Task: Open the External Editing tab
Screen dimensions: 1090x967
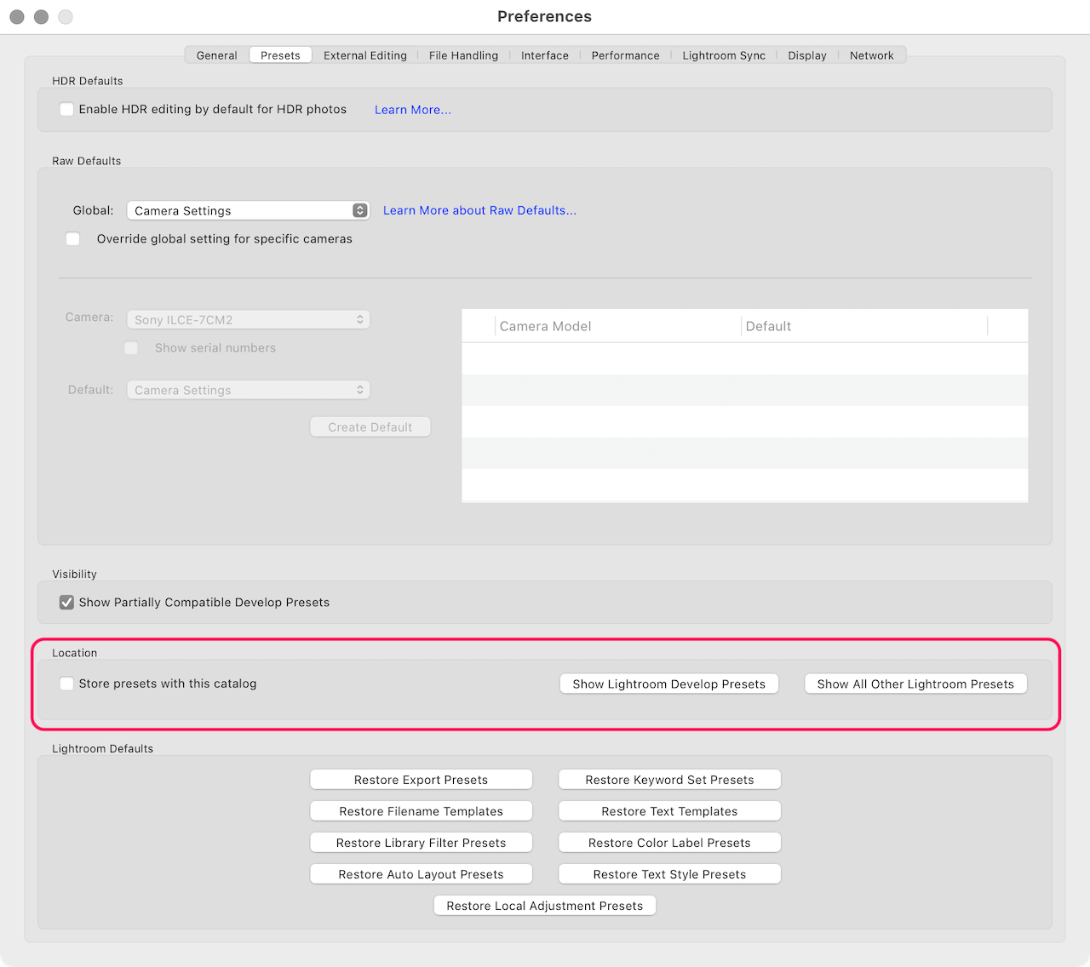Action: click(x=364, y=55)
